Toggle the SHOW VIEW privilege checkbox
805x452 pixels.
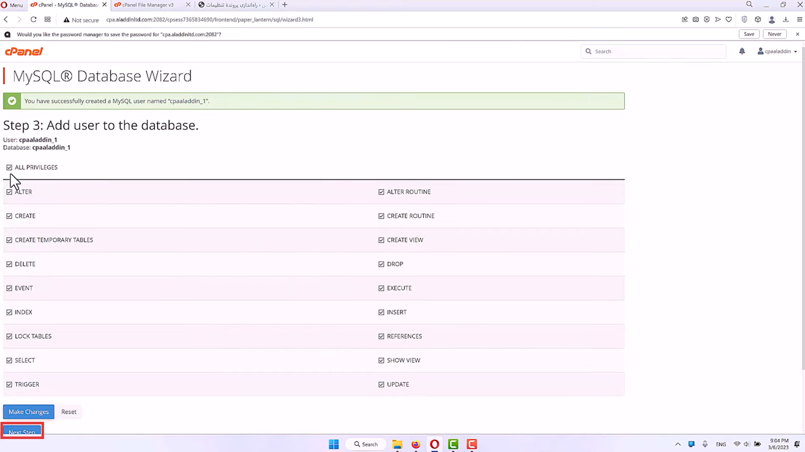(x=381, y=361)
